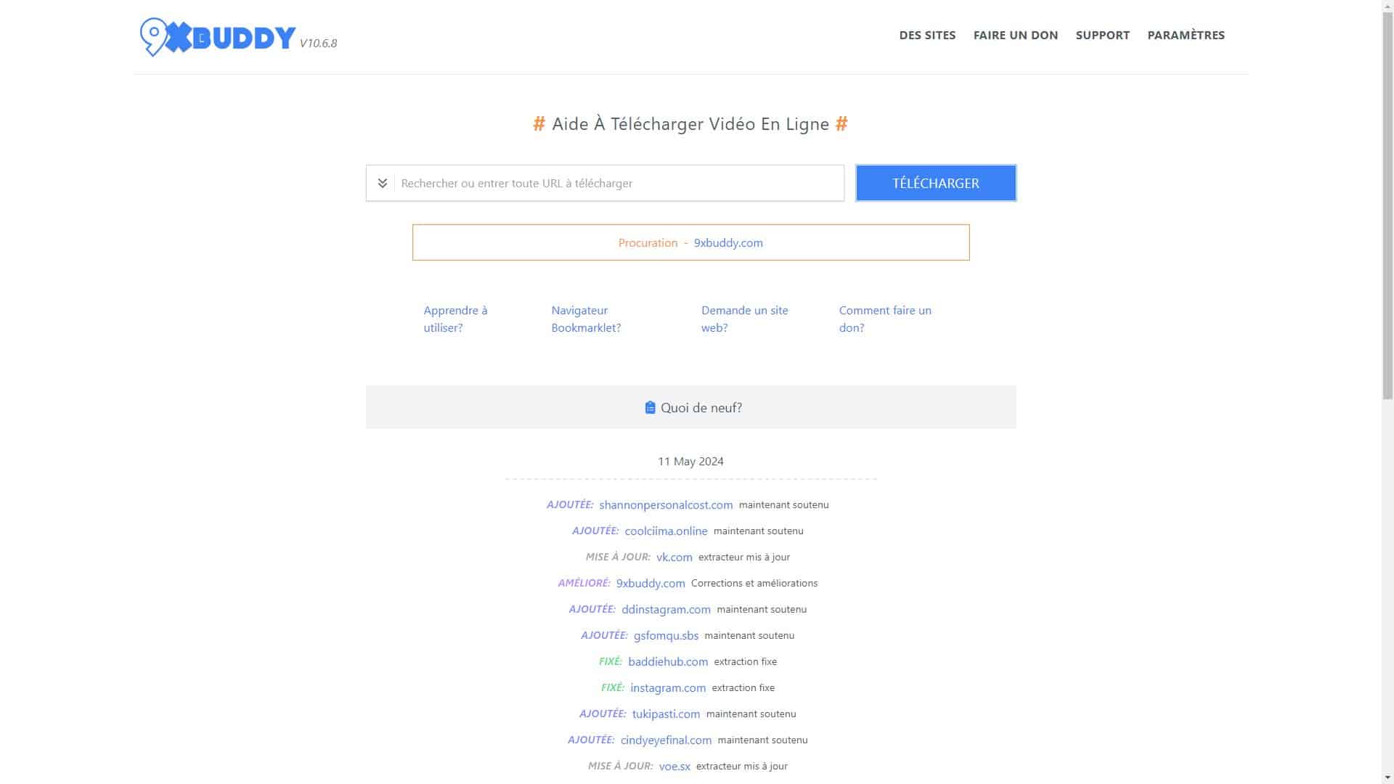The width and height of the screenshot is (1394, 784).
Task: Click Comment faire un don? link
Action: [885, 319]
